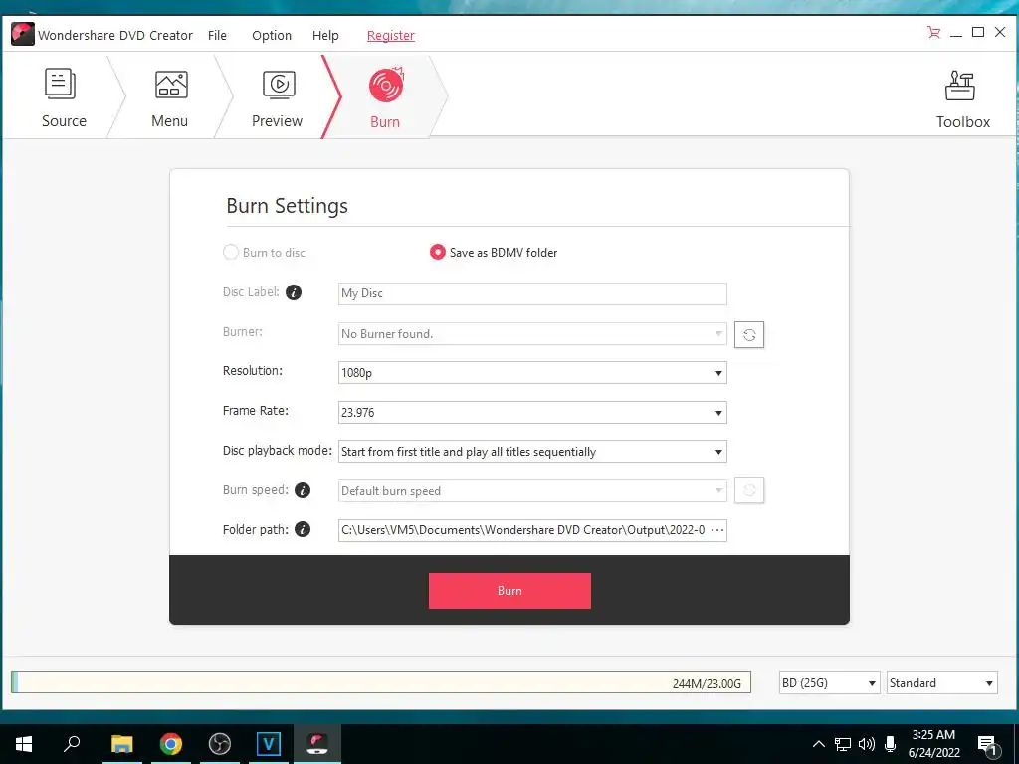
Task: Click the Register link
Action: point(390,35)
